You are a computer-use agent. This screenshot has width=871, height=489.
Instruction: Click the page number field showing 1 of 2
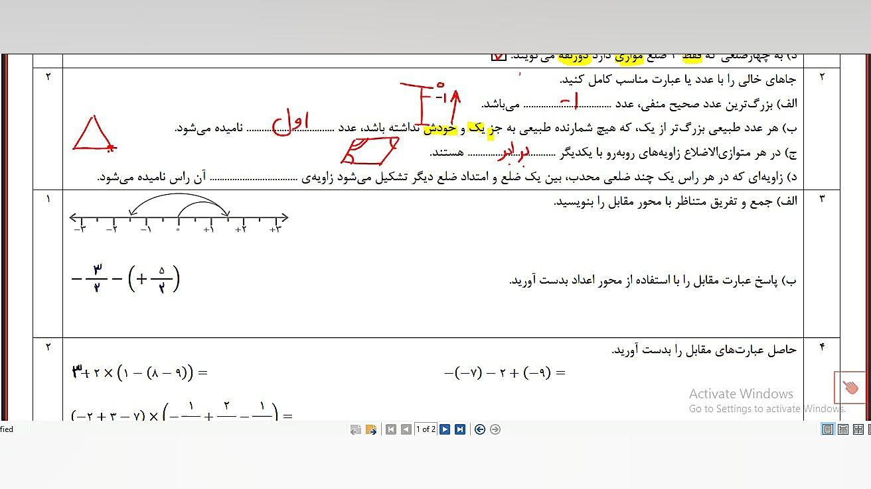(x=426, y=429)
